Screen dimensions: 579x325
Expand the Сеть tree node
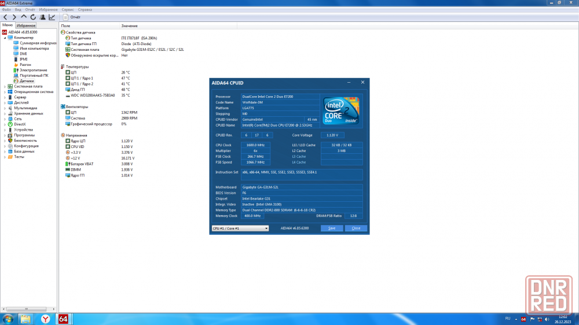coord(5,119)
